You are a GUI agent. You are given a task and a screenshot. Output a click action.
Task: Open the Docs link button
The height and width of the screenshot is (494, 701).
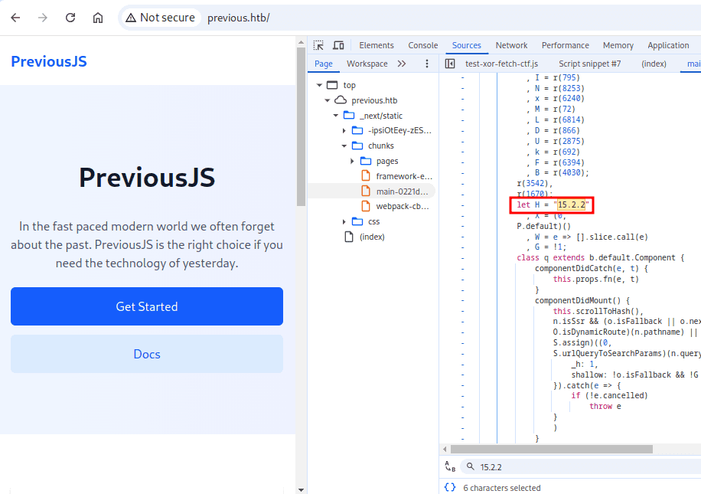coord(147,354)
